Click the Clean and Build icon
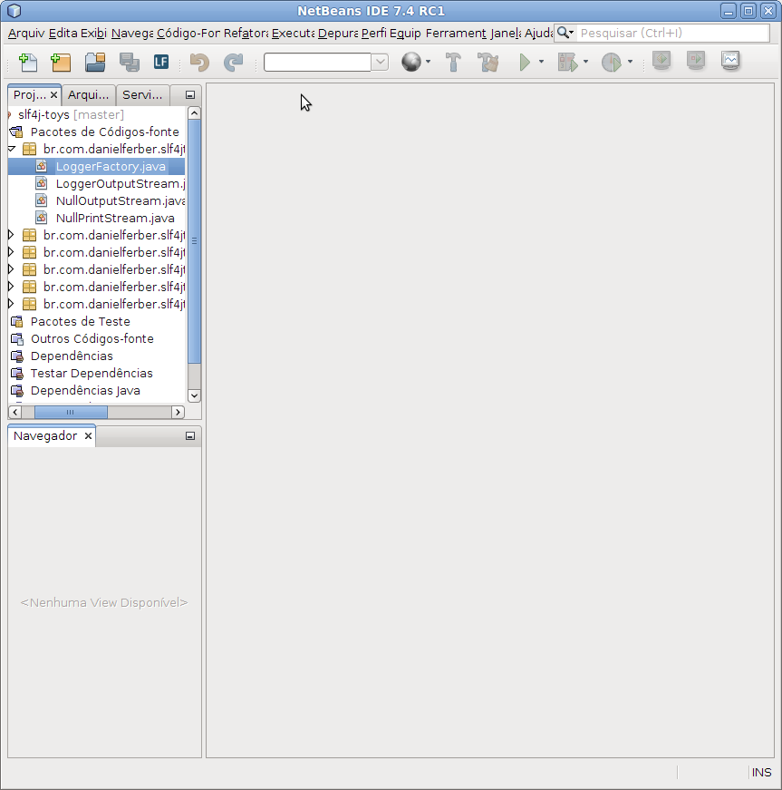Image resolution: width=782 pixels, height=790 pixels. [488, 62]
